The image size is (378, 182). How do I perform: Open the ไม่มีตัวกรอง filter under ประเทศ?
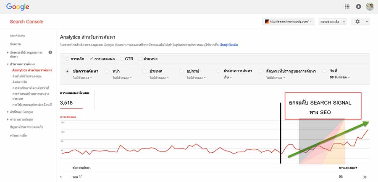[x=159, y=78]
